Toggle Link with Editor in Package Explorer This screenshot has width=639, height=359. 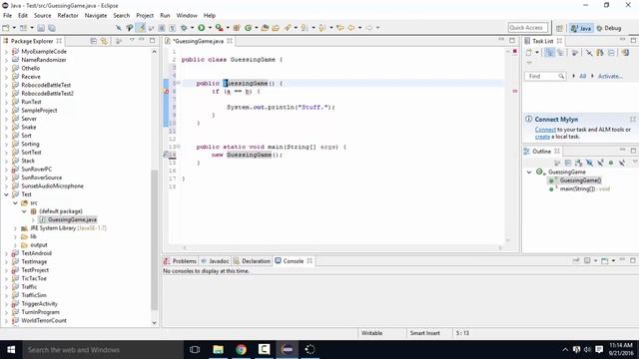[104, 41]
